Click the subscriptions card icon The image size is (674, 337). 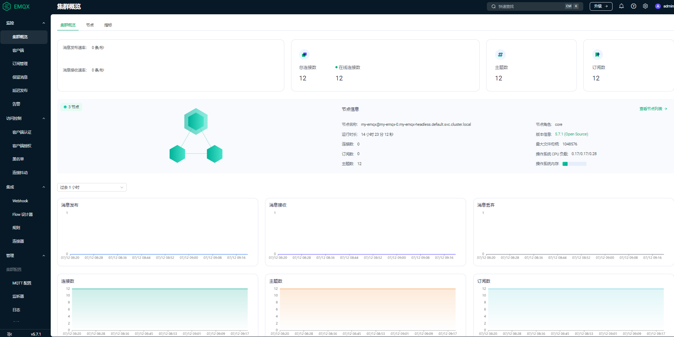coord(597,55)
